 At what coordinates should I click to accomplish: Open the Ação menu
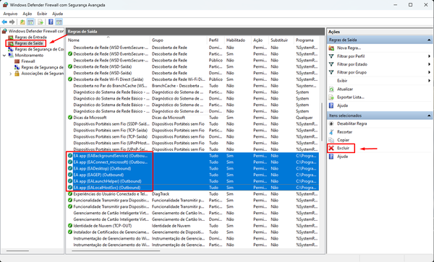pyautogui.click(x=27, y=14)
